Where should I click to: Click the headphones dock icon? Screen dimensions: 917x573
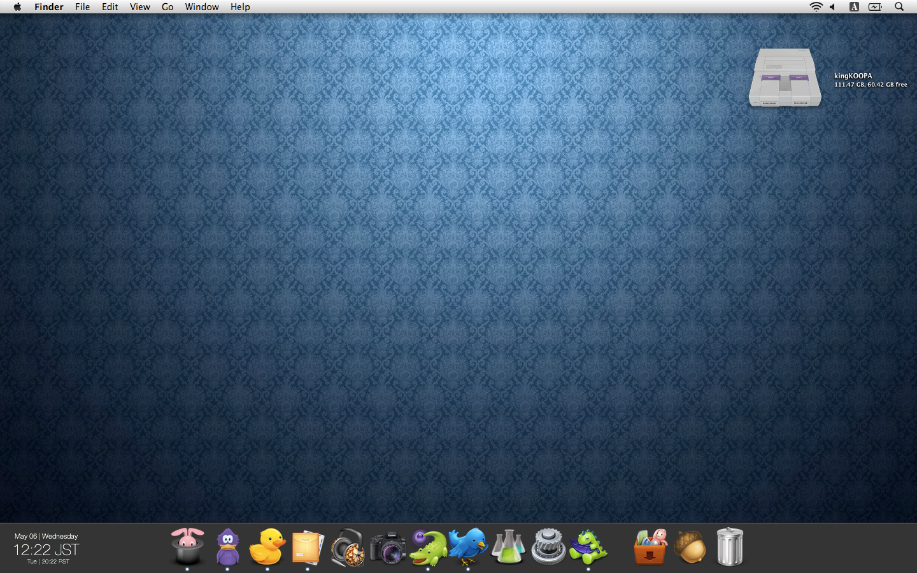pos(348,547)
